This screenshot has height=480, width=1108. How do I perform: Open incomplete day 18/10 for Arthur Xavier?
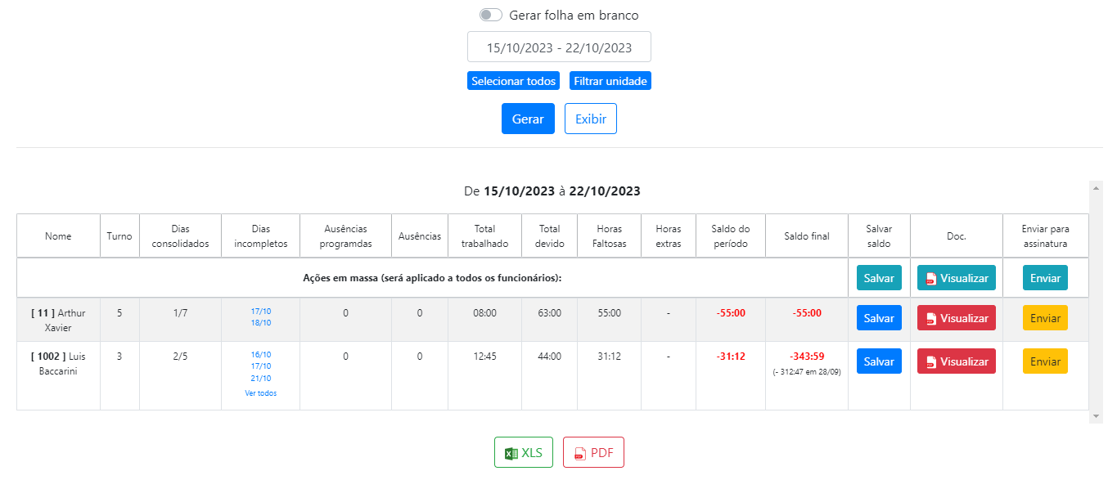tap(261, 323)
